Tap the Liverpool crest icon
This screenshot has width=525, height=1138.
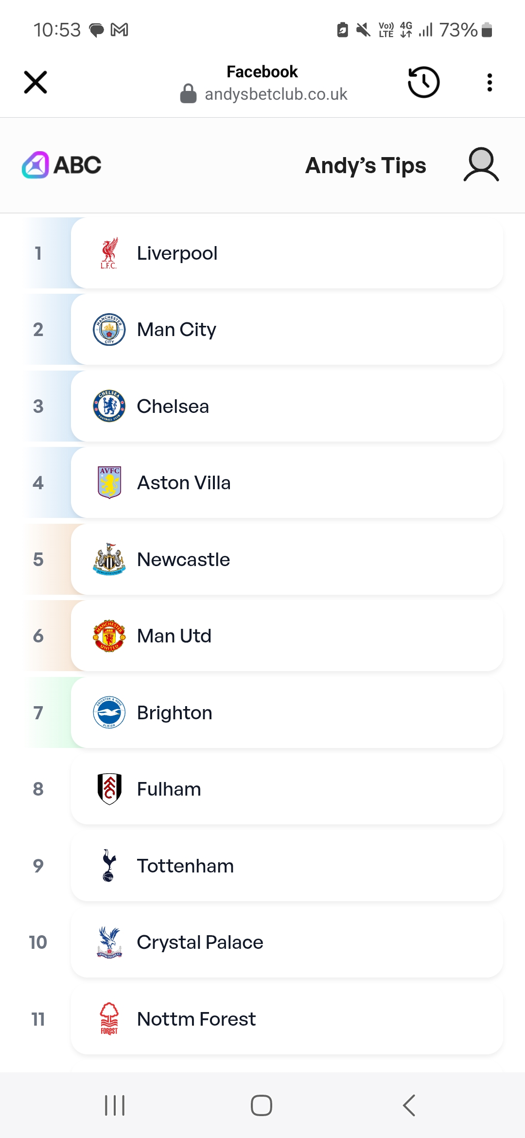[109, 253]
